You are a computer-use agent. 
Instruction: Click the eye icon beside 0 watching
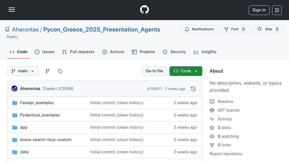(212, 136)
